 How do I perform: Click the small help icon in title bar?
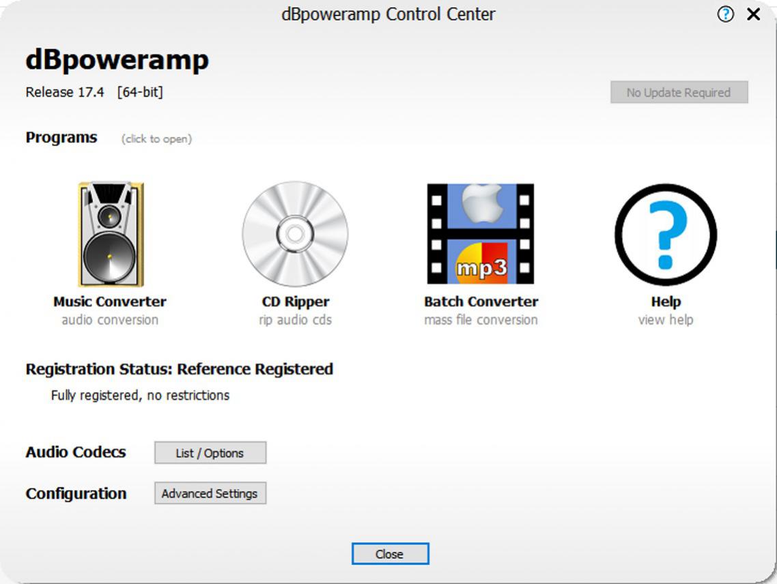725,14
